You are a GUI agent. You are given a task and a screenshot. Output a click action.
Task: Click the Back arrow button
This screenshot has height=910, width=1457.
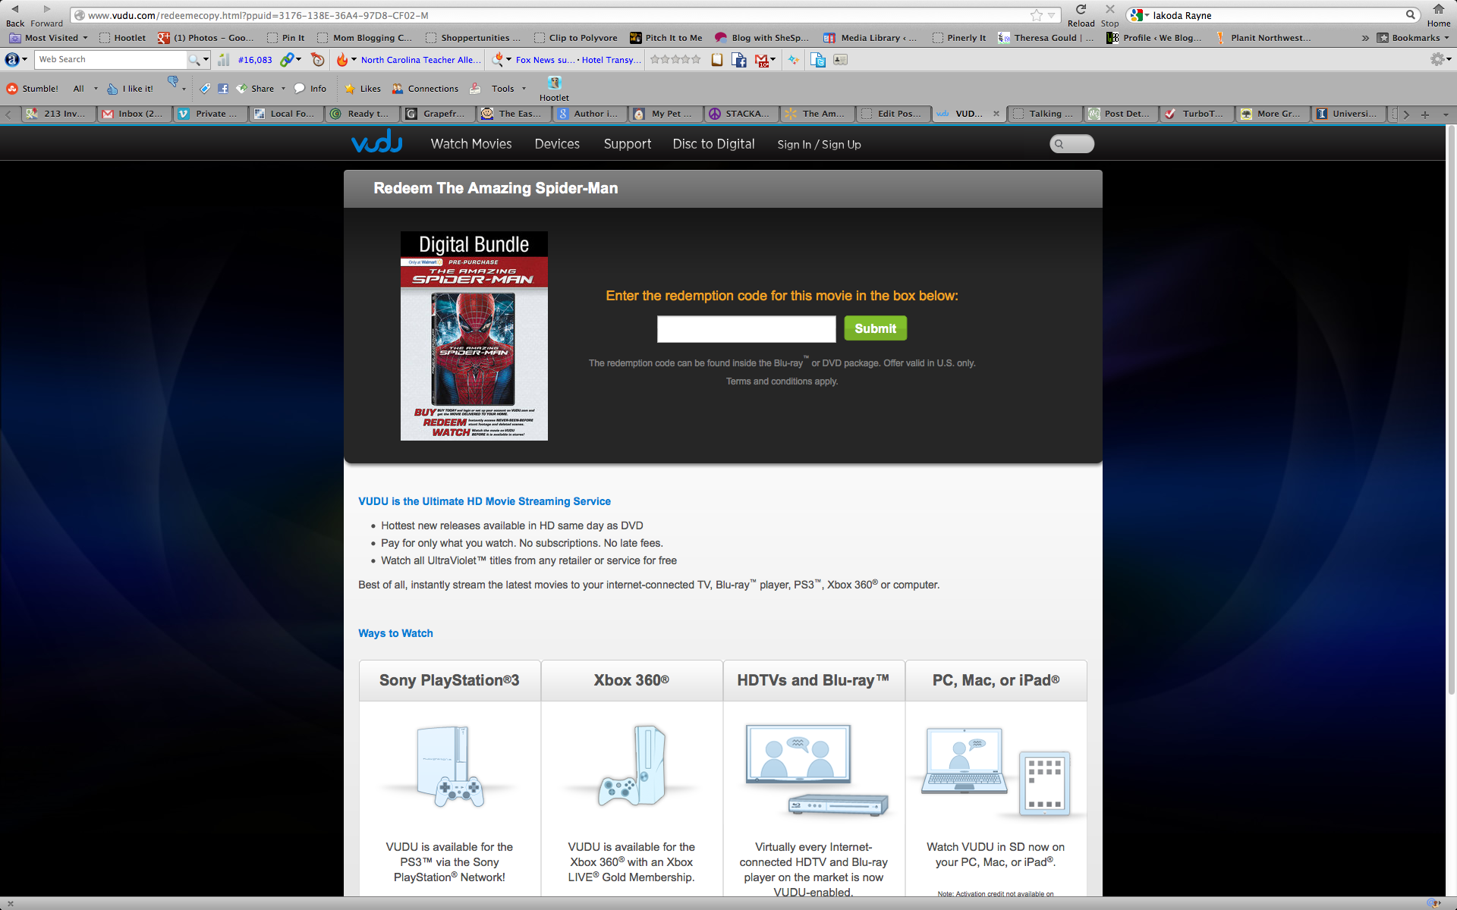[15, 9]
